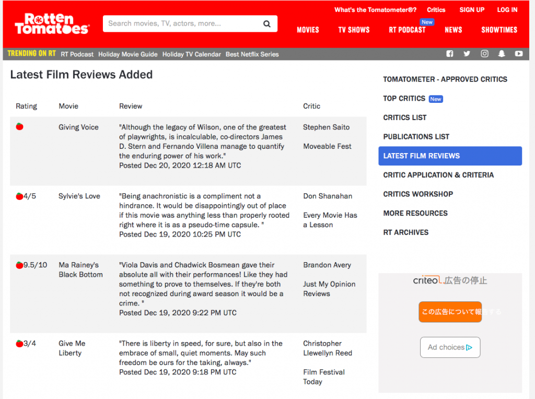Open the Facebook page icon
Image resolution: width=535 pixels, height=399 pixels.
point(449,54)
